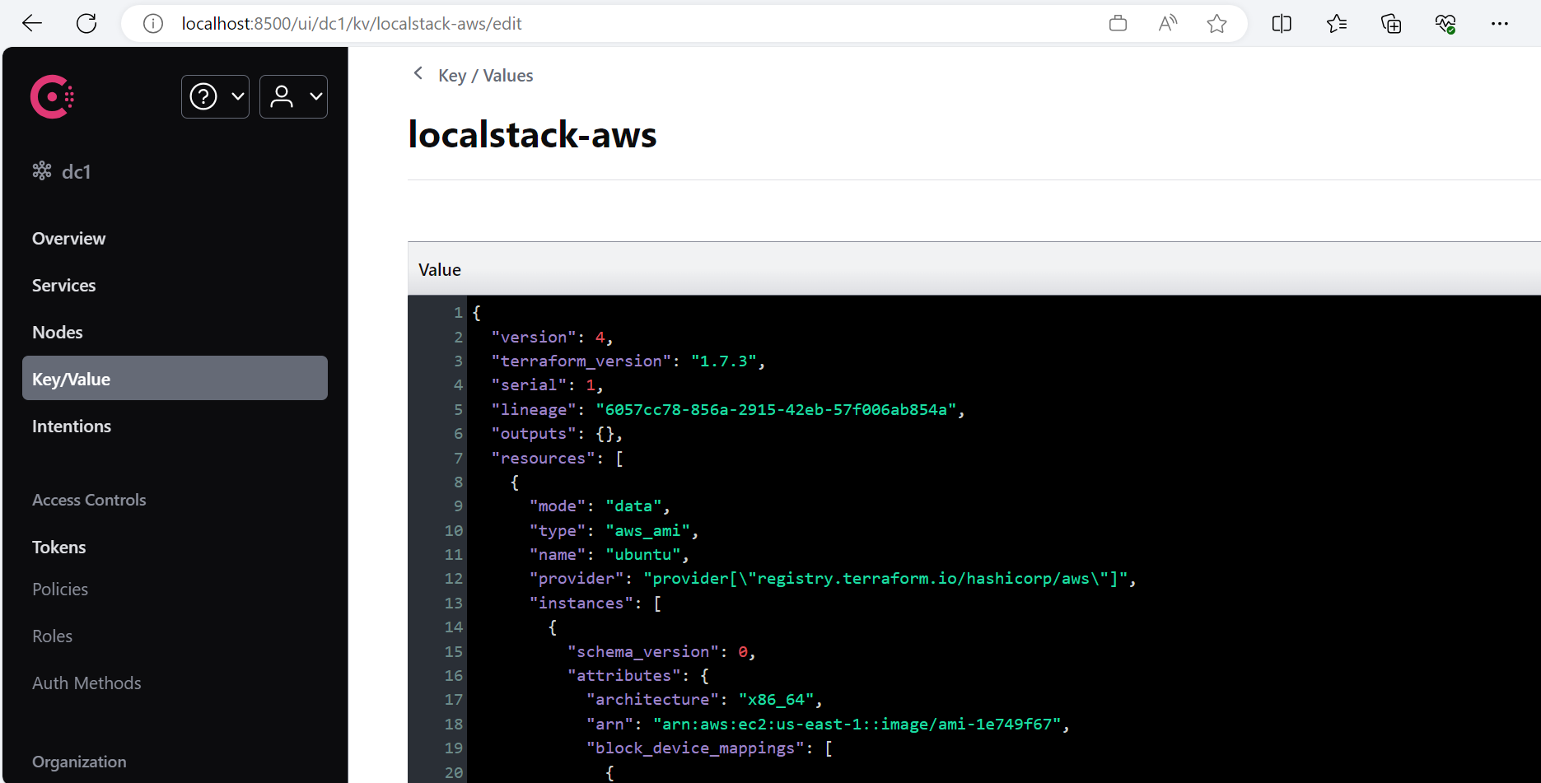This screenshot has height=783, width=1541.
Task: Click the "schema_version" line
Action: (x=661, y=652)
